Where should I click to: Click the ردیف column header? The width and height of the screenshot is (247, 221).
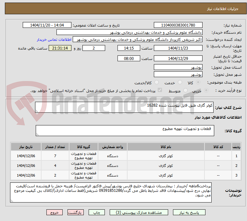(236, 147)
